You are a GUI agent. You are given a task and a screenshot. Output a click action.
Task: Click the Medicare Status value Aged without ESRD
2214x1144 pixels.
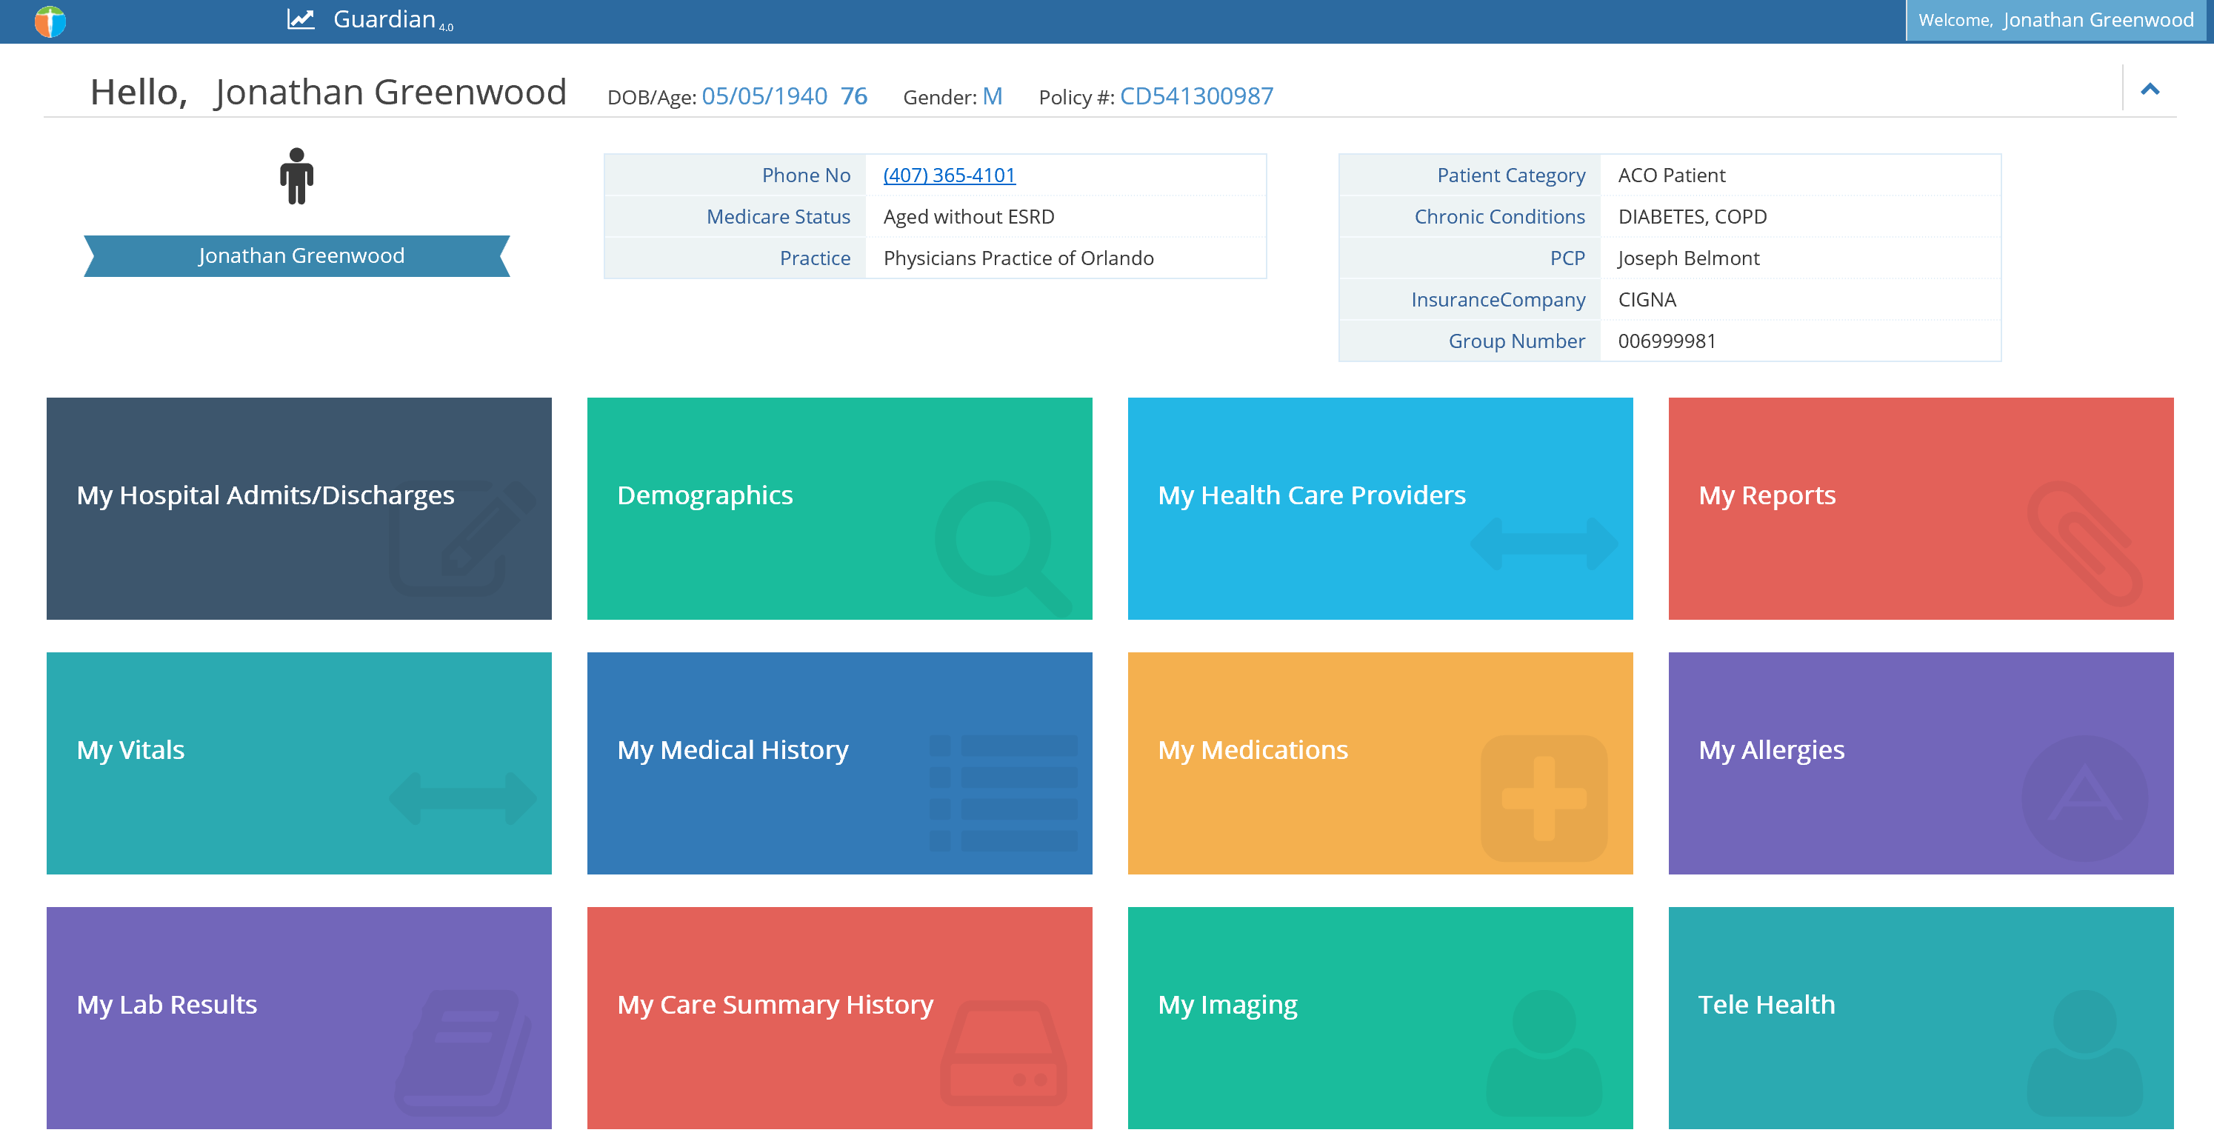click(969, 216)
